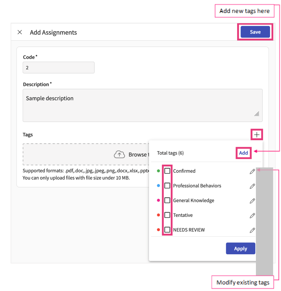Click the cloud upload icon
This screenshot has height=291, width=281.
[x=119, y=155]
